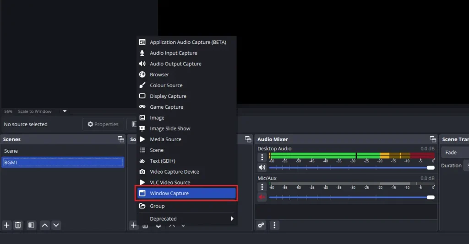
Task: Open Desktop Audio options menu
Action: click(x=262, y=157)
